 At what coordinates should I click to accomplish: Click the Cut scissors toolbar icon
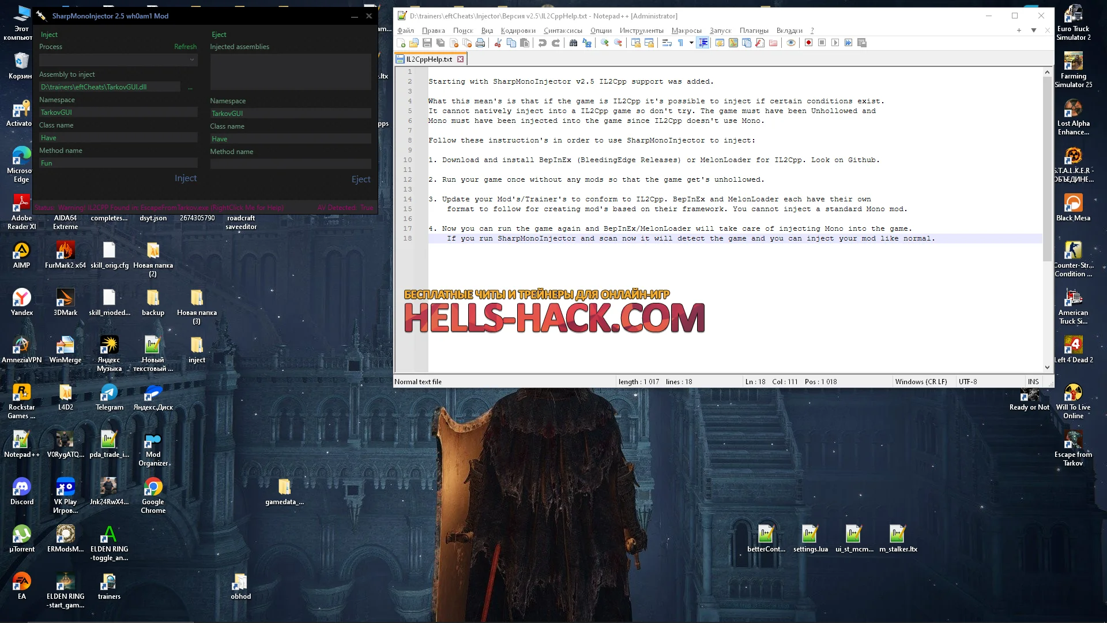(498, 43)
